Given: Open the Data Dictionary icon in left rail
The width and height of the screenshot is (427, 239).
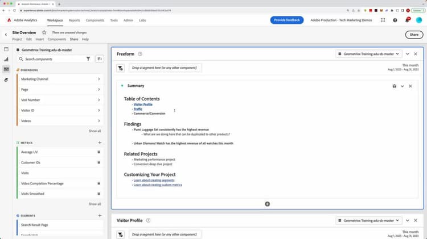Looking at the screenshot, I should pos(6,79).
